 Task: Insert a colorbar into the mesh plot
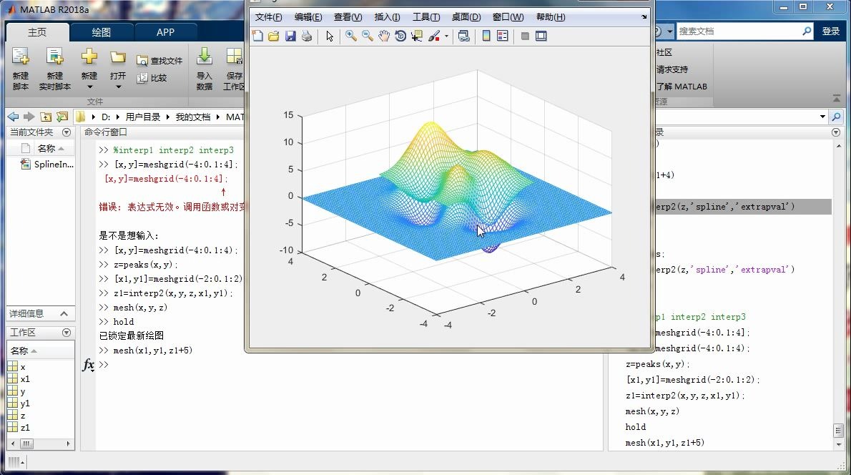[486, 36]
